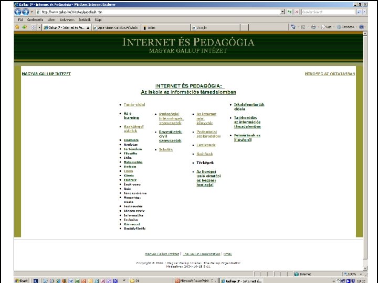Click the Print icon in command bar
The image size is (378, 283).
(x=313, y=27)
